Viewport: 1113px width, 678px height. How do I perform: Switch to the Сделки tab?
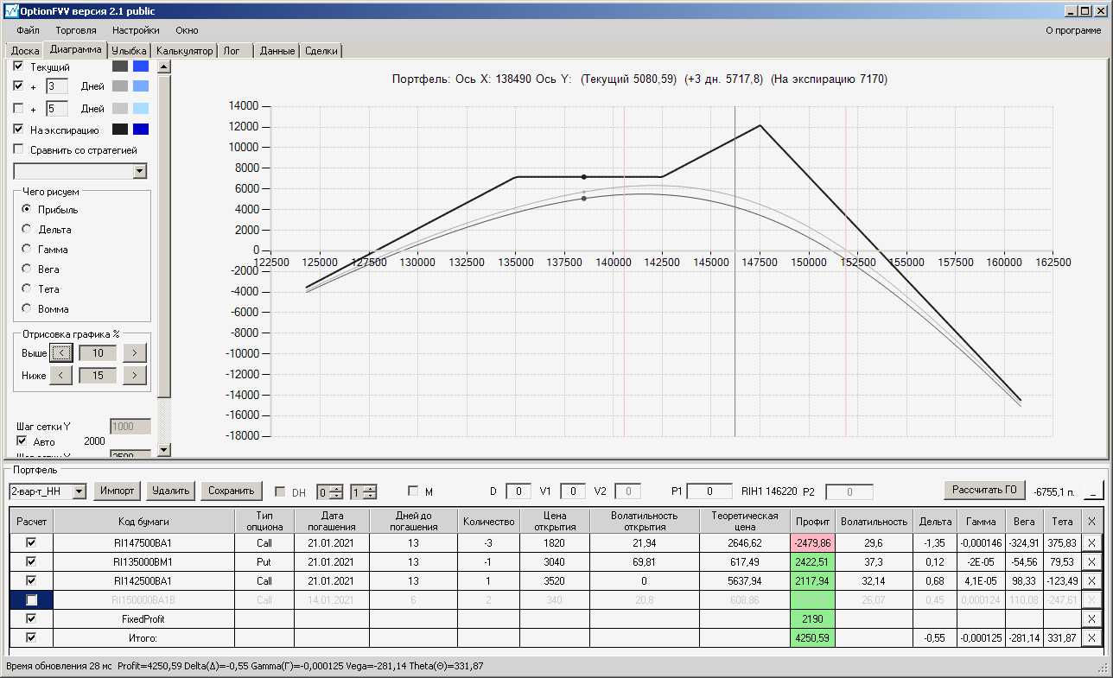[321, 51]
